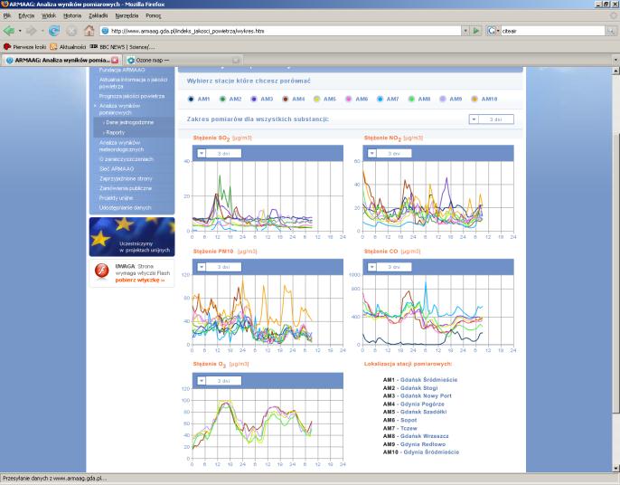Open Dane jednogodzinne sidebar link
620x485 pixels.
[128, 122]
